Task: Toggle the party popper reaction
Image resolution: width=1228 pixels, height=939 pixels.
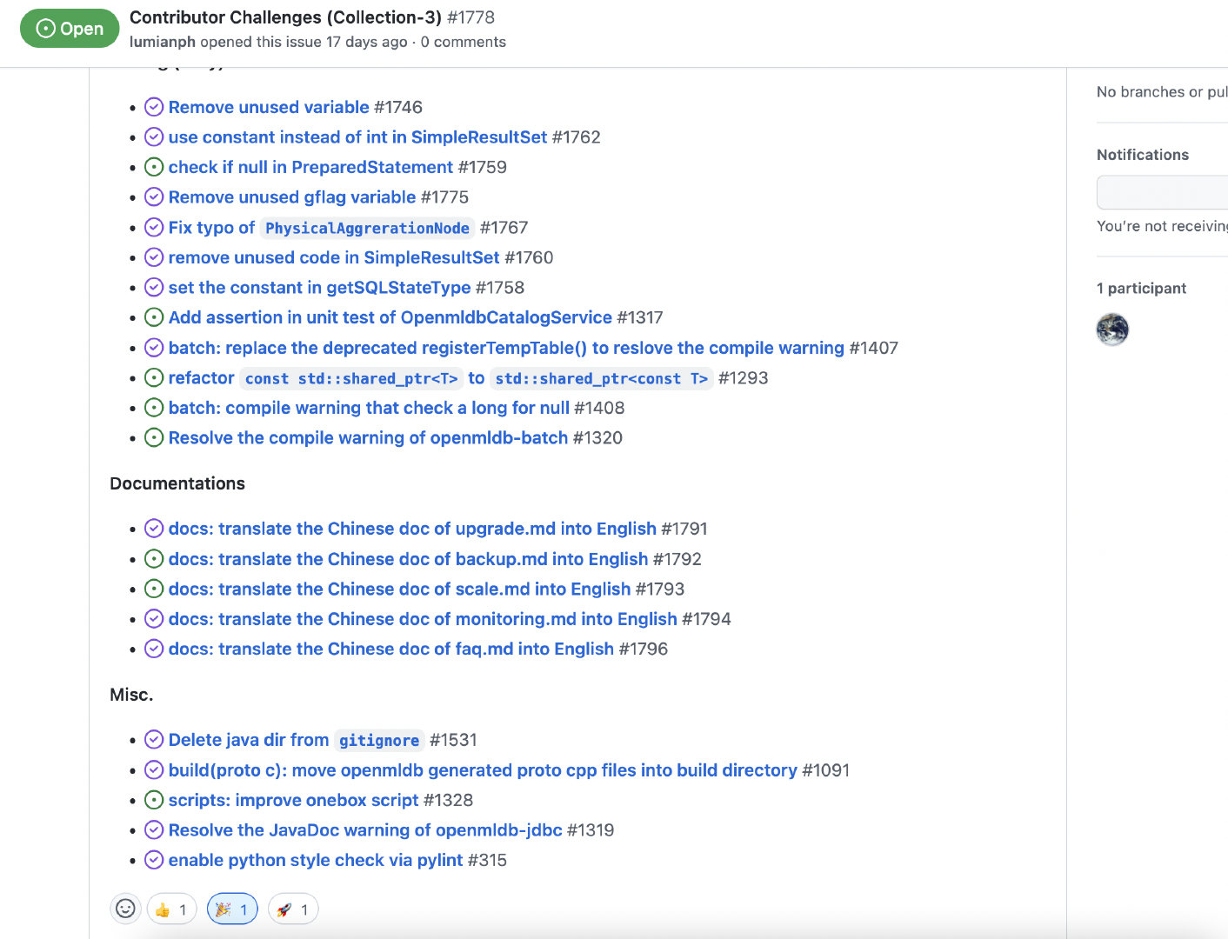Action: coord(232,909)
